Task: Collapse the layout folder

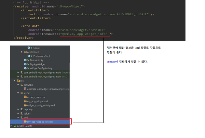Action: coord(18,93)
